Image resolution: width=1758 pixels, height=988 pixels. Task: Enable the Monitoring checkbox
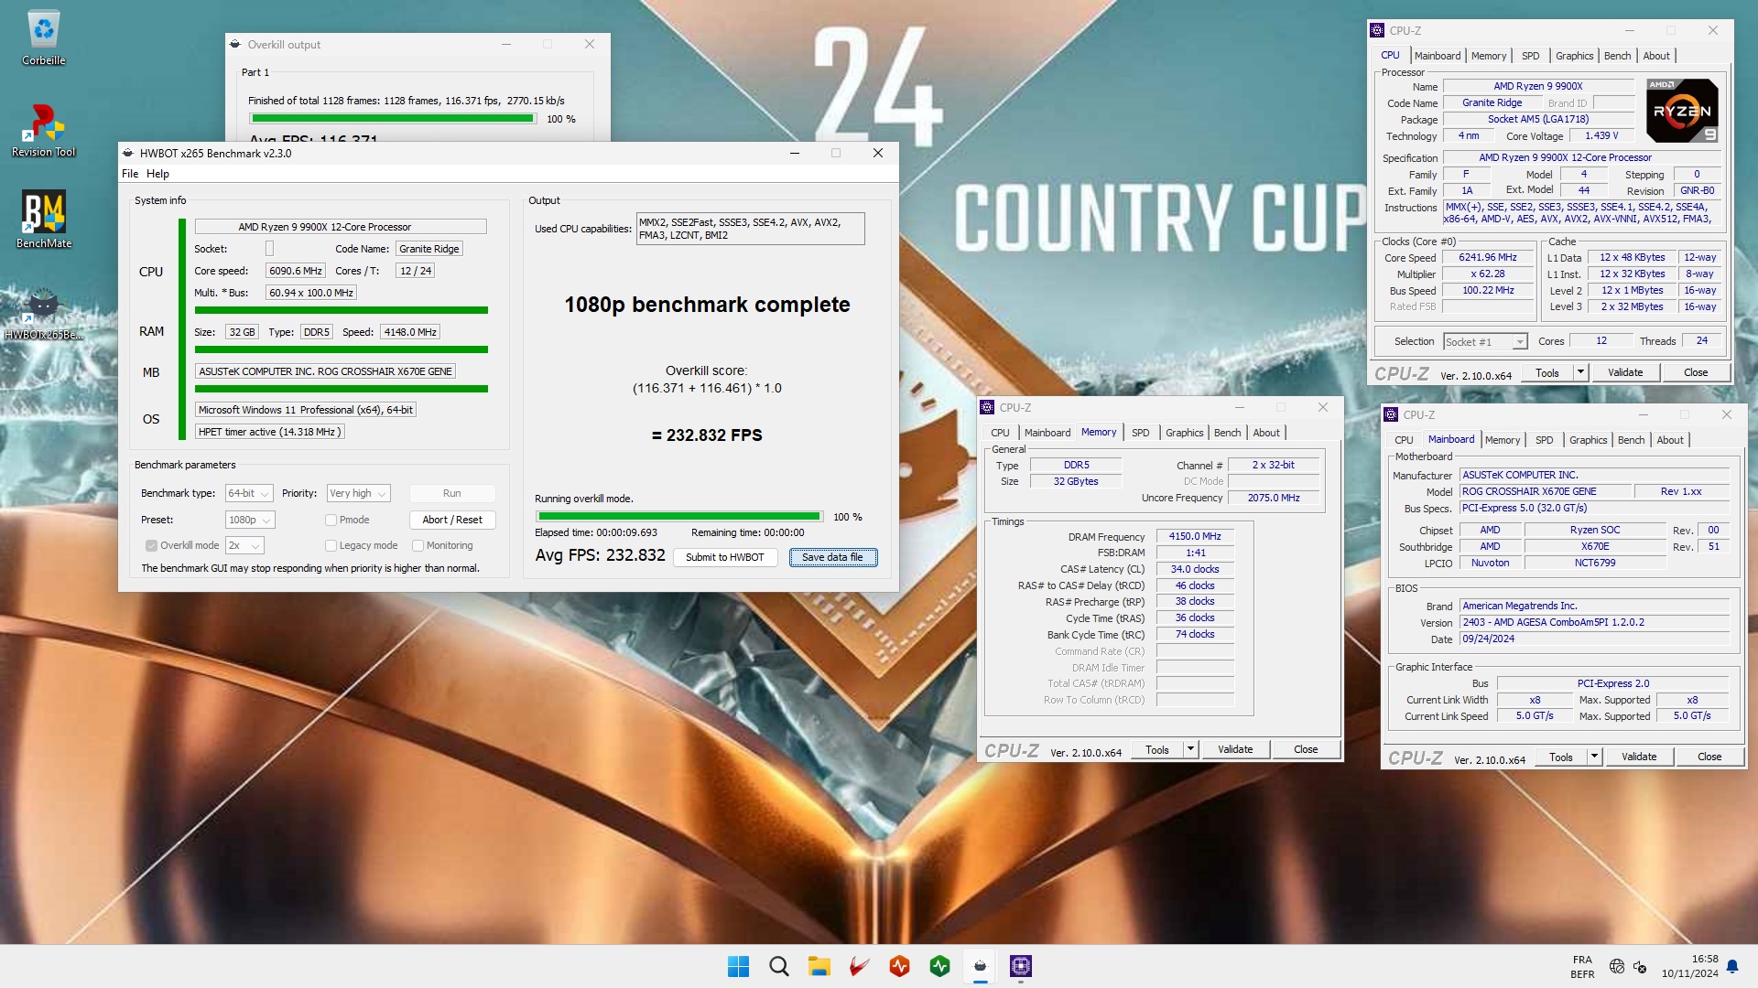(x=418, y=545)
